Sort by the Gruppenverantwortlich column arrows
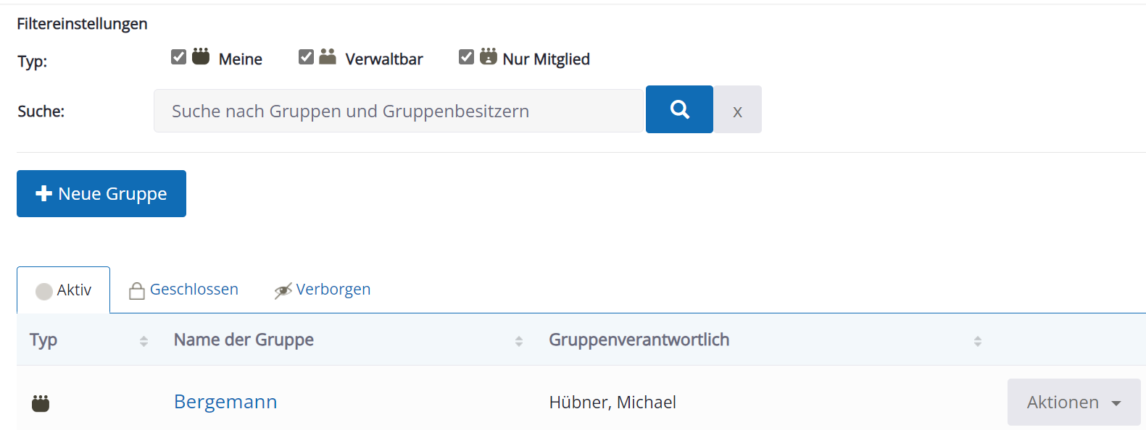 click(x=978, y=341)
